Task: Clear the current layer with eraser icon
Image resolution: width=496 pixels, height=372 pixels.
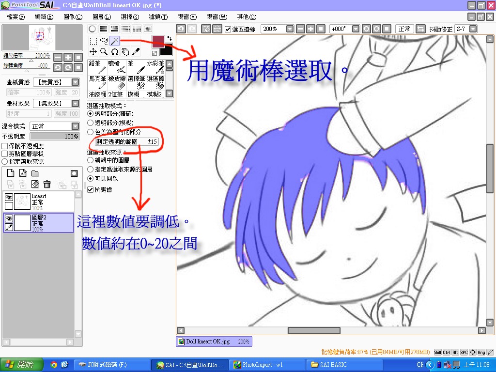Action: tap(35, 184)
